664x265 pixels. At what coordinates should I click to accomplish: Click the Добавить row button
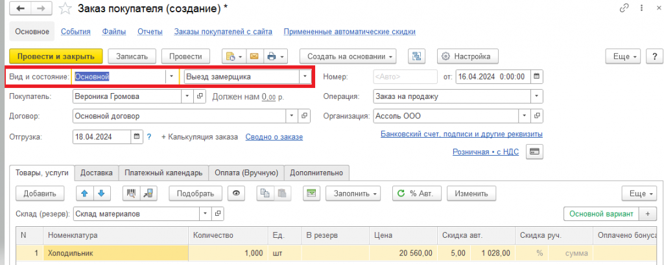pyautogui.click(x=40, y=194)
